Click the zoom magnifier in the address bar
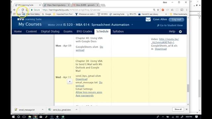The image size is (212, 119). [154, 10]
